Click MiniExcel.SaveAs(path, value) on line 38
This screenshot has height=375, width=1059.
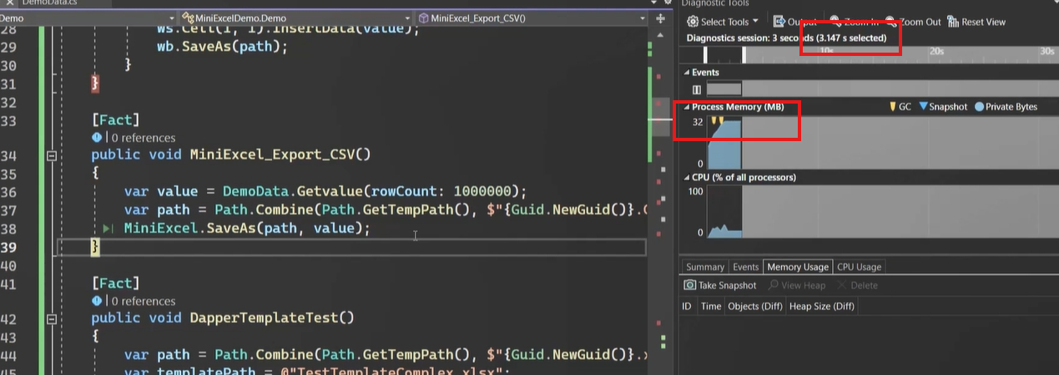pos(243,228)
